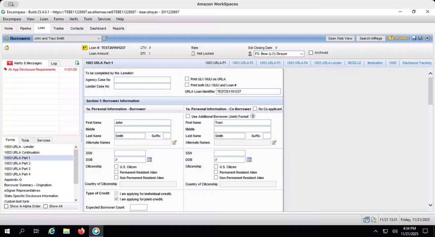Click the forms list up arrow

click(76, 147)
